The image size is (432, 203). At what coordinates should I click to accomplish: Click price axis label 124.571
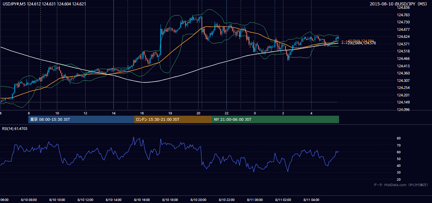[x=404, y=44]
